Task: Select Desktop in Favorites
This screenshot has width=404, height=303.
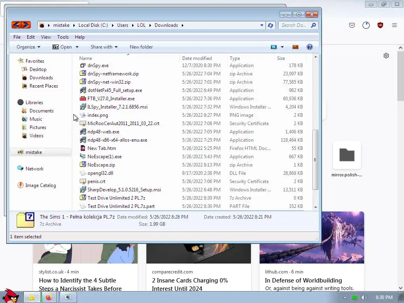Action: (38, 69)
